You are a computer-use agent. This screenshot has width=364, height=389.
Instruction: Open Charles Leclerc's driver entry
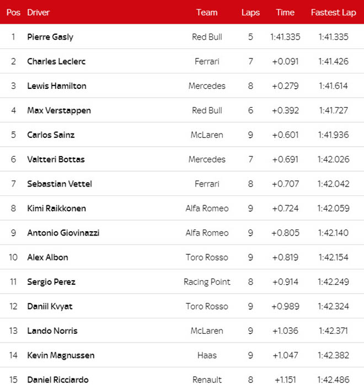[56, 61]
